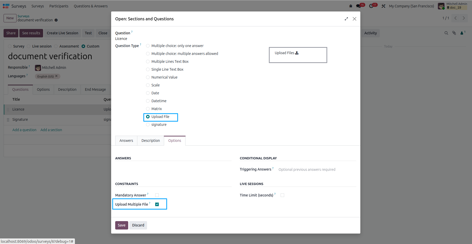Click the New button
The width and height of the screenshot is (472, 244).
tap(10, 18)
